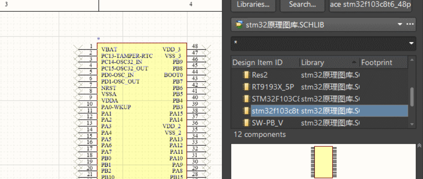Select the RT9193X_5P component row
This screenshot has height=179, width=423.
tap(320, 87)
